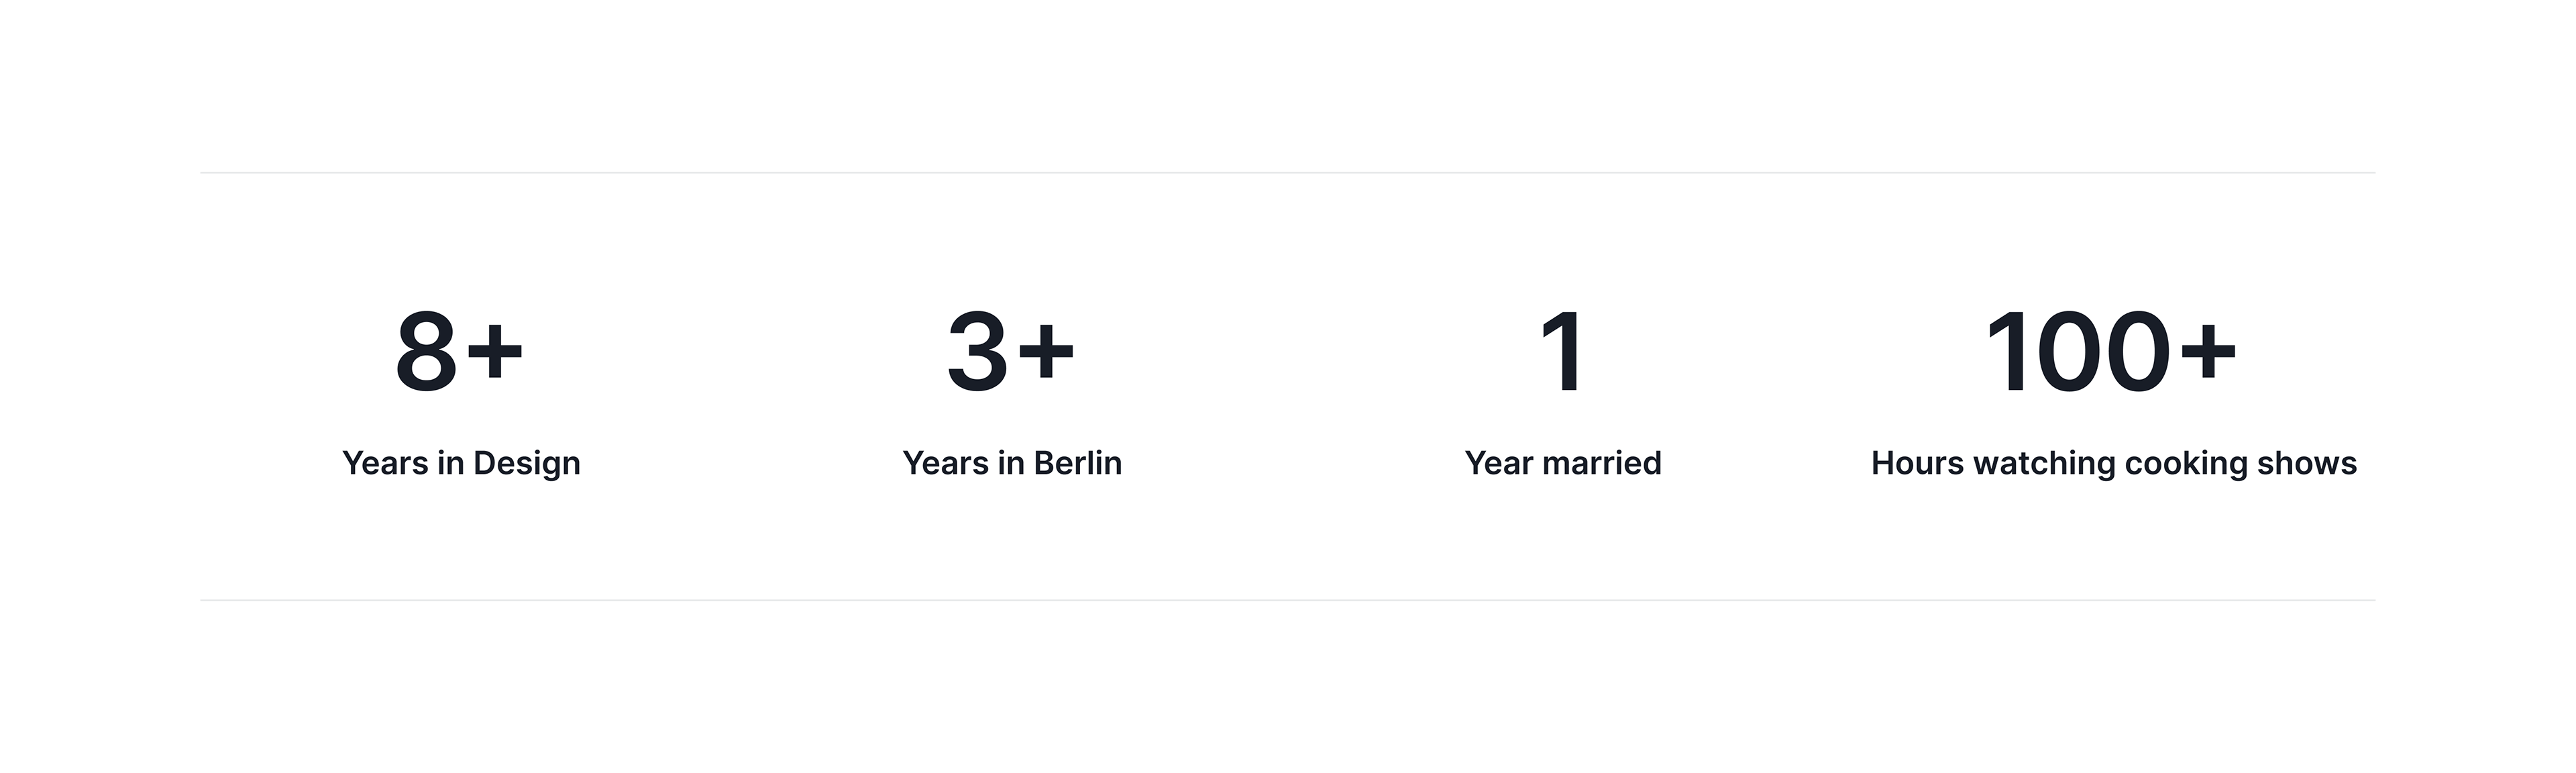2576x773 pixels.
Task: Select the Hours watching cooking shows label
Action: 2114,463
